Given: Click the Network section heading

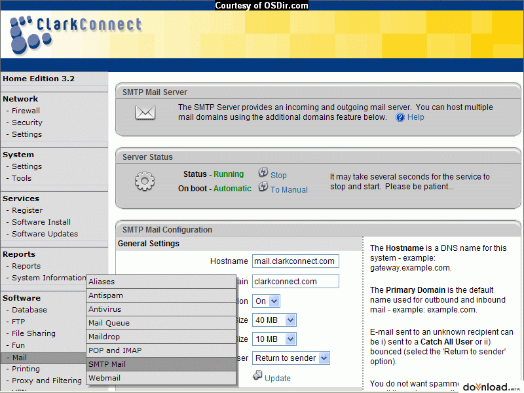Looking at the screenshot, I should [x=20, y=99].
